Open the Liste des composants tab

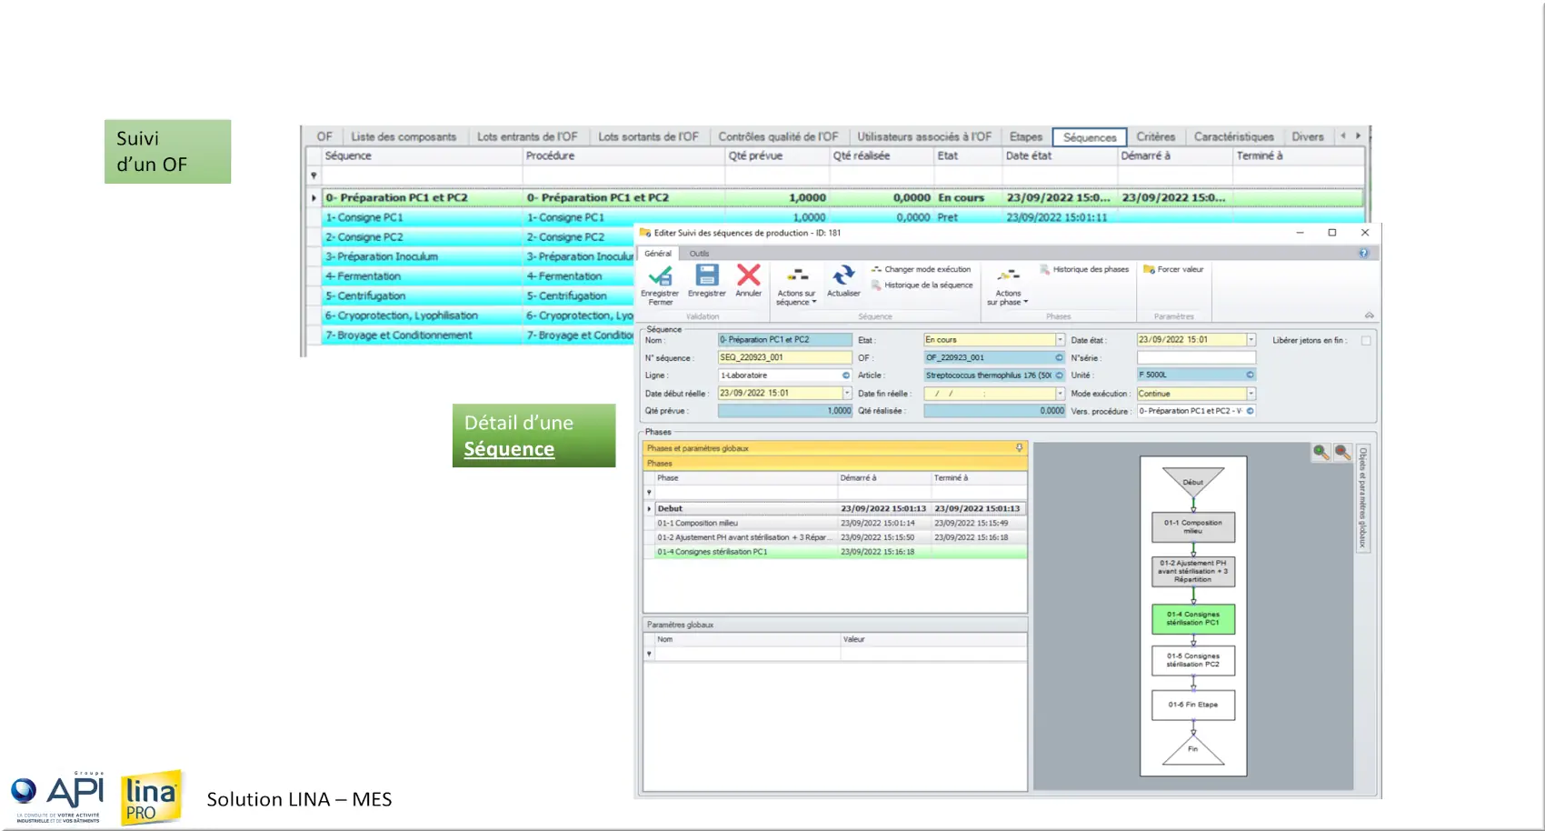404,136
